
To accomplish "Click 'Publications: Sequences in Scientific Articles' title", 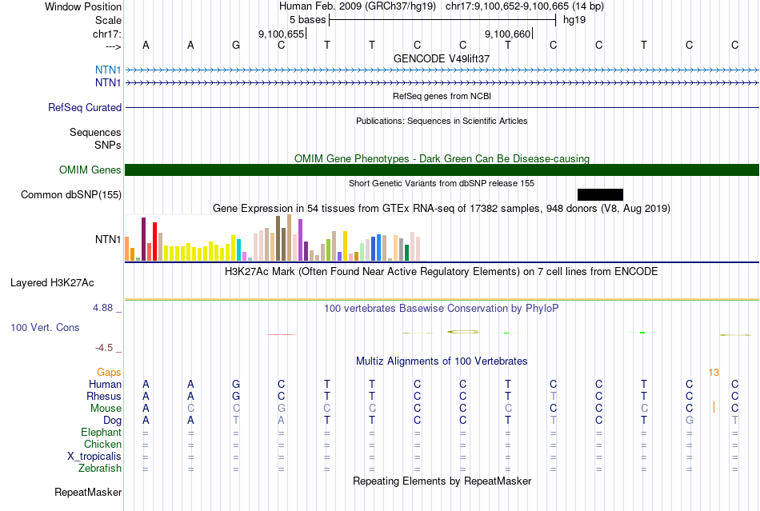I will [442, 121].
